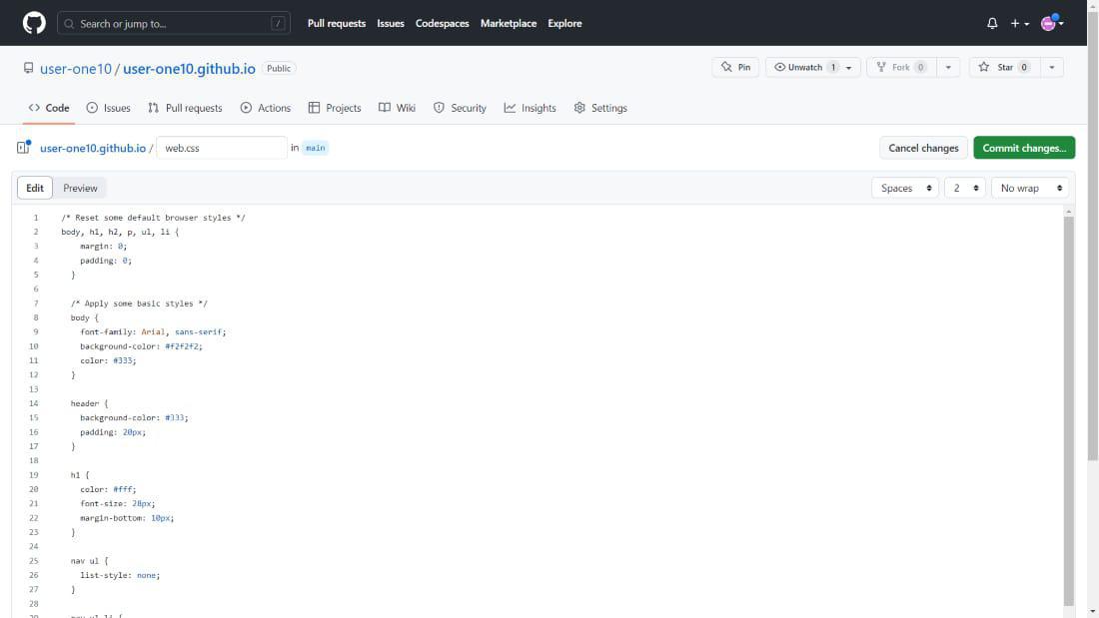Click the repository book icon beside user-one10
The width and height of the screenshot is (1099, 618).
[26, 68]
